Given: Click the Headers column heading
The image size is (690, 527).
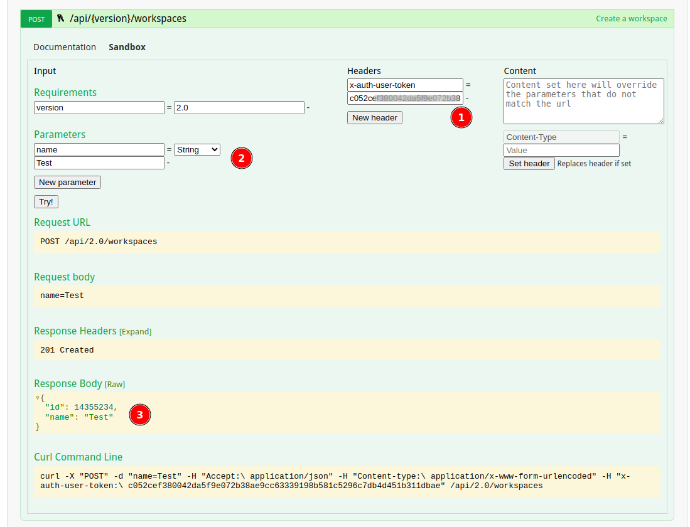Looking at the screenshot, I should pyautogui.click(x=364, y=71).
